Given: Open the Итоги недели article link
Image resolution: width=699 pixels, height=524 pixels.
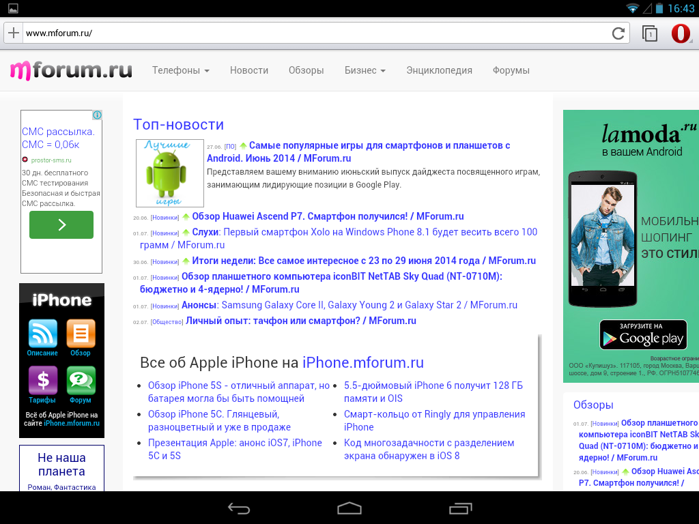Looking at the screenshot, I should (364, 261).
